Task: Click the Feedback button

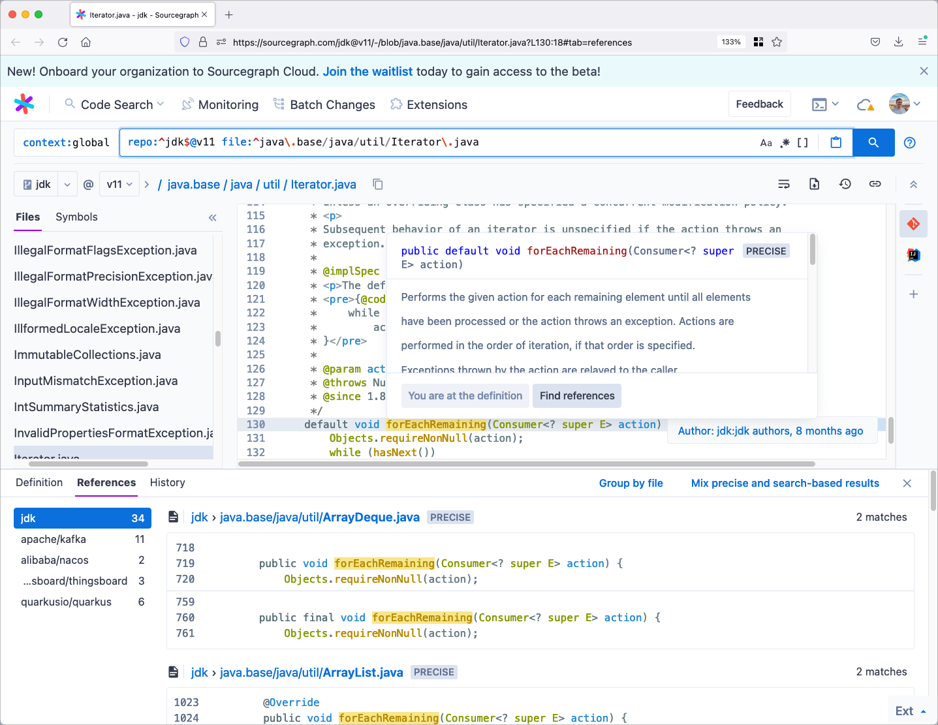Action: click(x=759, y=104)
